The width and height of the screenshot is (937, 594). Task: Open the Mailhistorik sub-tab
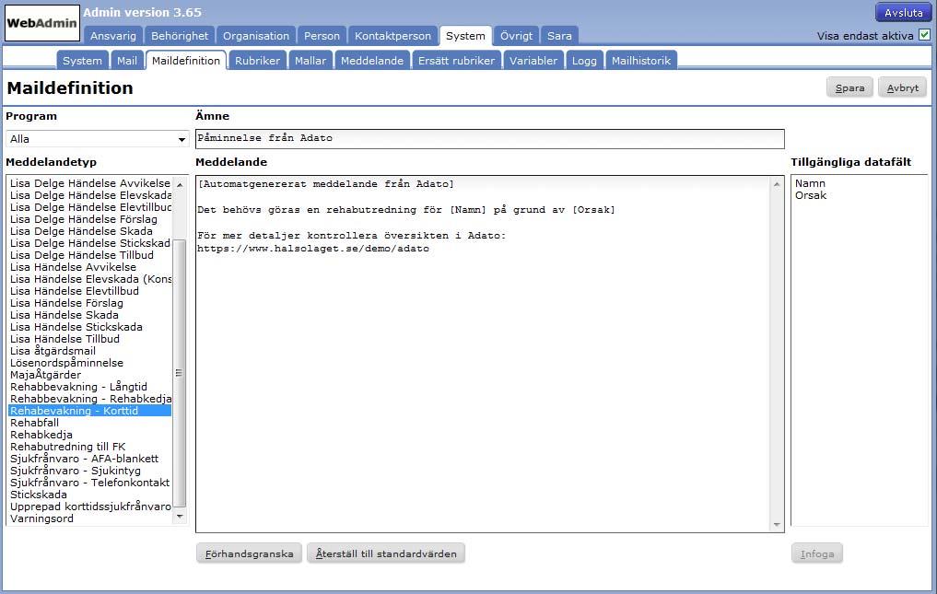tap(641, 61)
